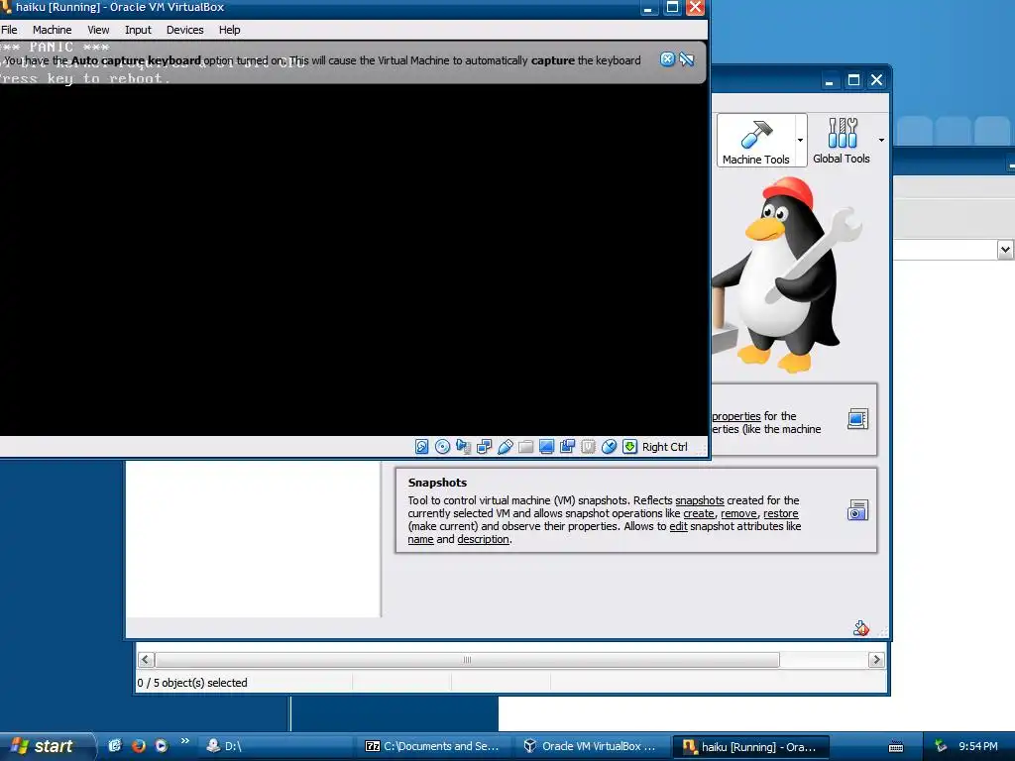The height and width of the screenshot is (761, 1015).
Task: Follow the 'edit' link in Snapshots panel
Action: pyautogui.click(x=678, y=526)
